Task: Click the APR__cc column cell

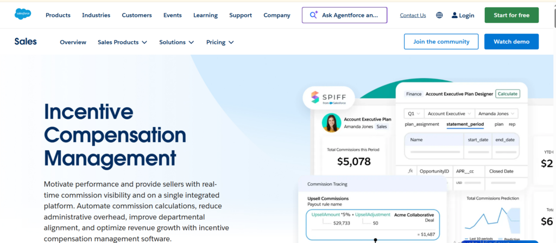Action: point(465,171)
